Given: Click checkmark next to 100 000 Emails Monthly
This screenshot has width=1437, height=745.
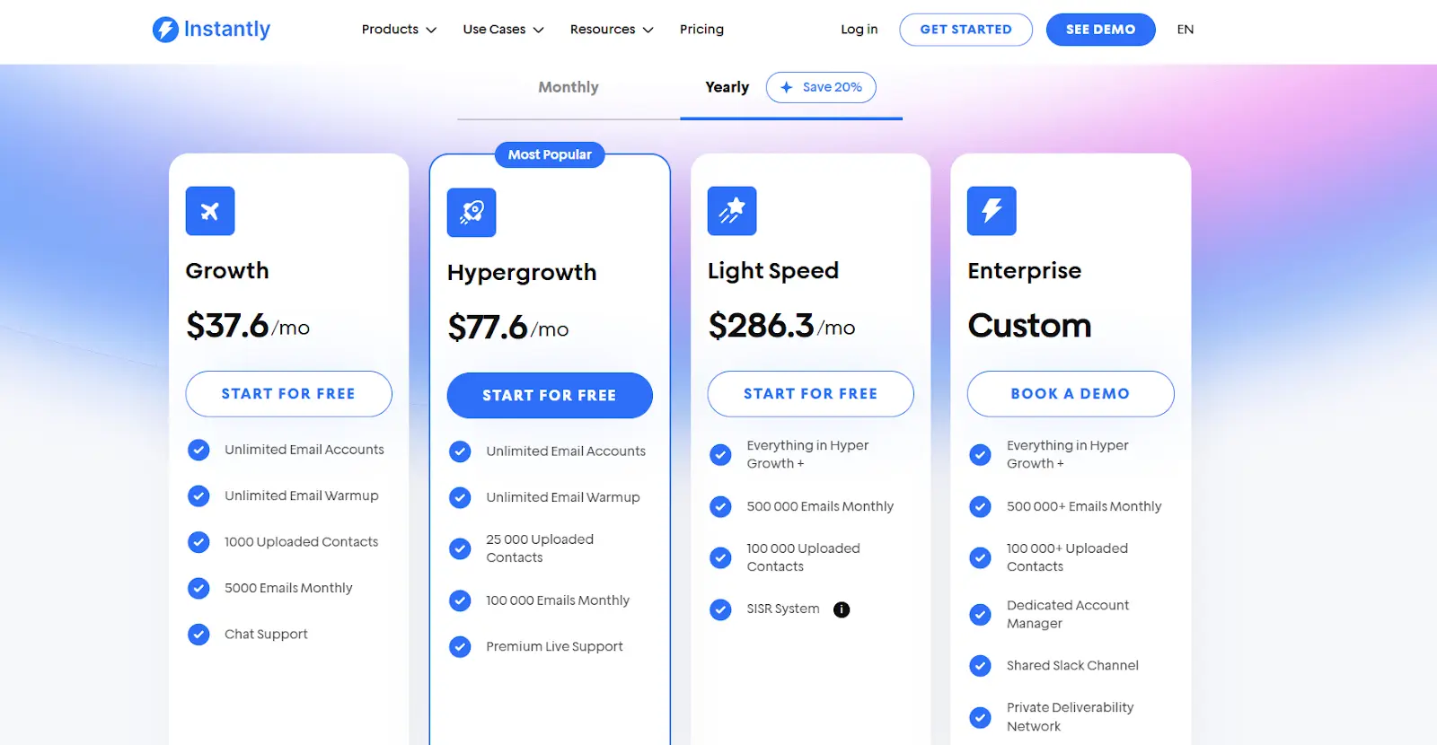Looking at the screenshot, I should click(x=460, y=600).
